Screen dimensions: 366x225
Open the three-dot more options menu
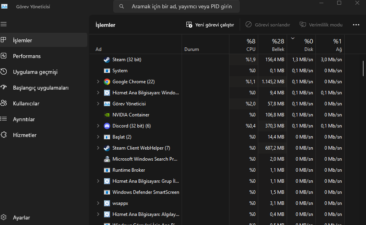point(356,25)
